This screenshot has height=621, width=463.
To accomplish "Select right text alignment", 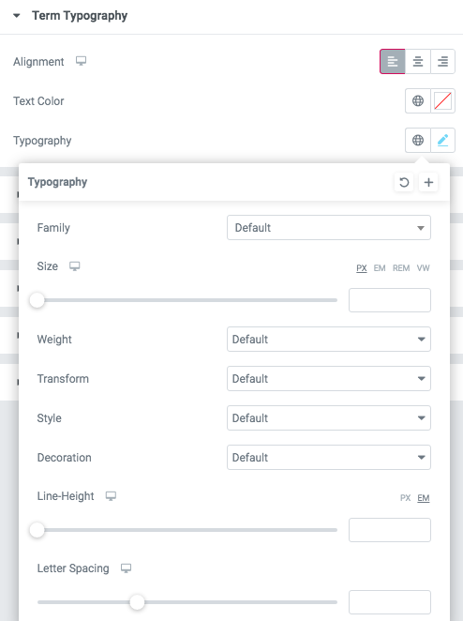I will pyautogui.click(x=442, y=61).
